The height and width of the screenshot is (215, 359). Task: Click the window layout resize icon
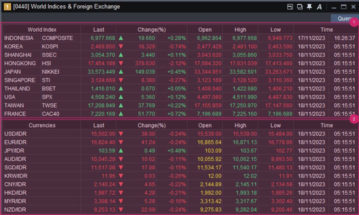coord(290,6)
